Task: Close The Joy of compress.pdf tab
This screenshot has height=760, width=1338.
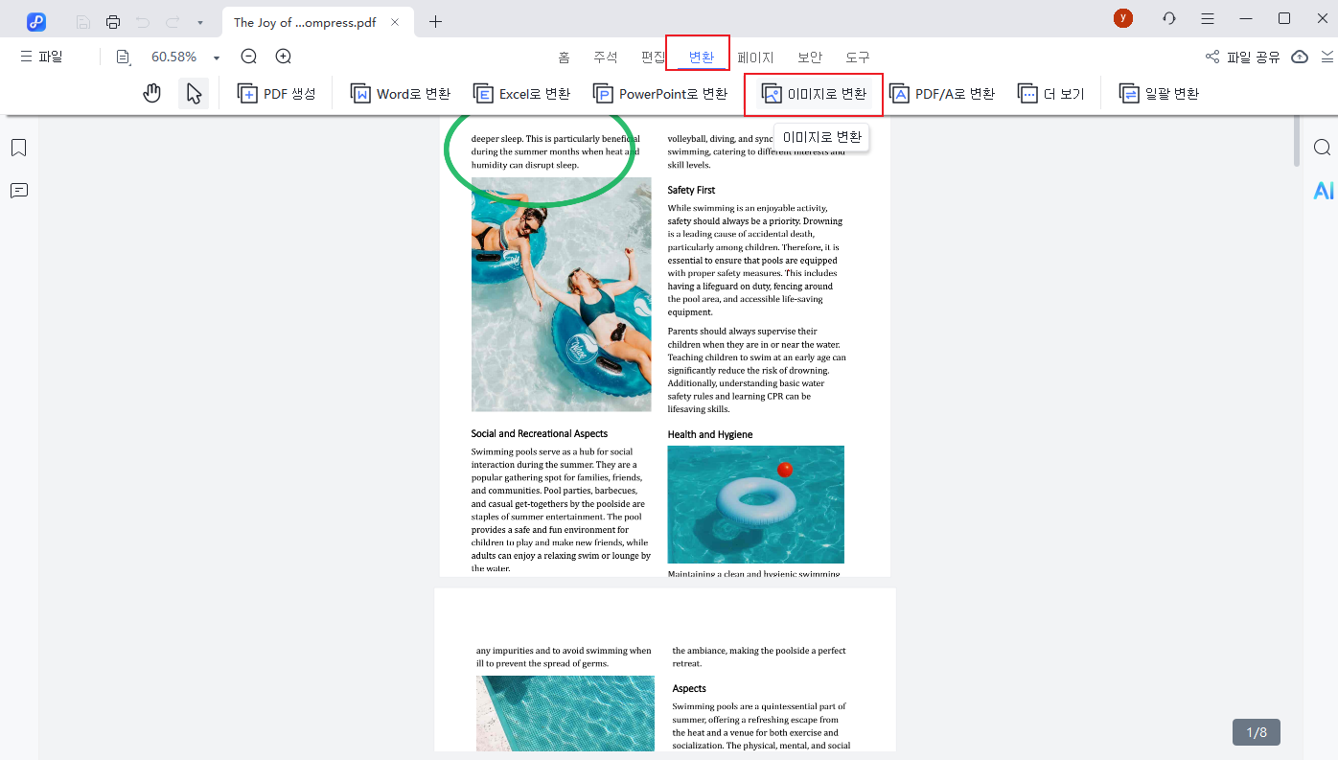Action: (x=395, y=22)
